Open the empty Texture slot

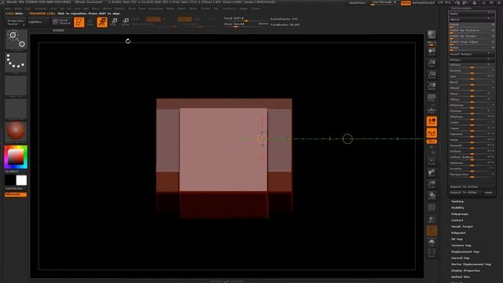coord(16,108)
